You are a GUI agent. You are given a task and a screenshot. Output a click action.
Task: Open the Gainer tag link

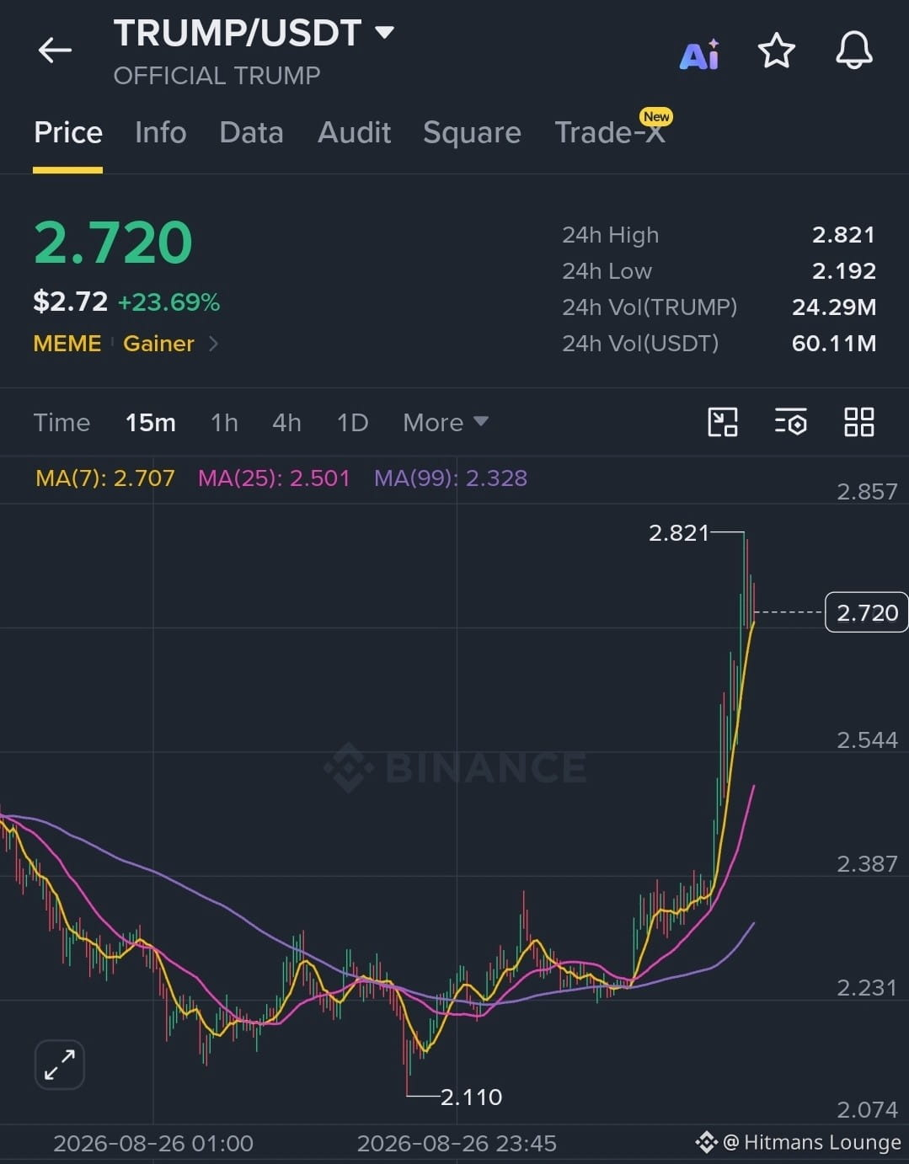point(158,344)
